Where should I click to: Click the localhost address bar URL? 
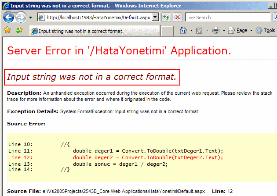[x=97, y=18]
